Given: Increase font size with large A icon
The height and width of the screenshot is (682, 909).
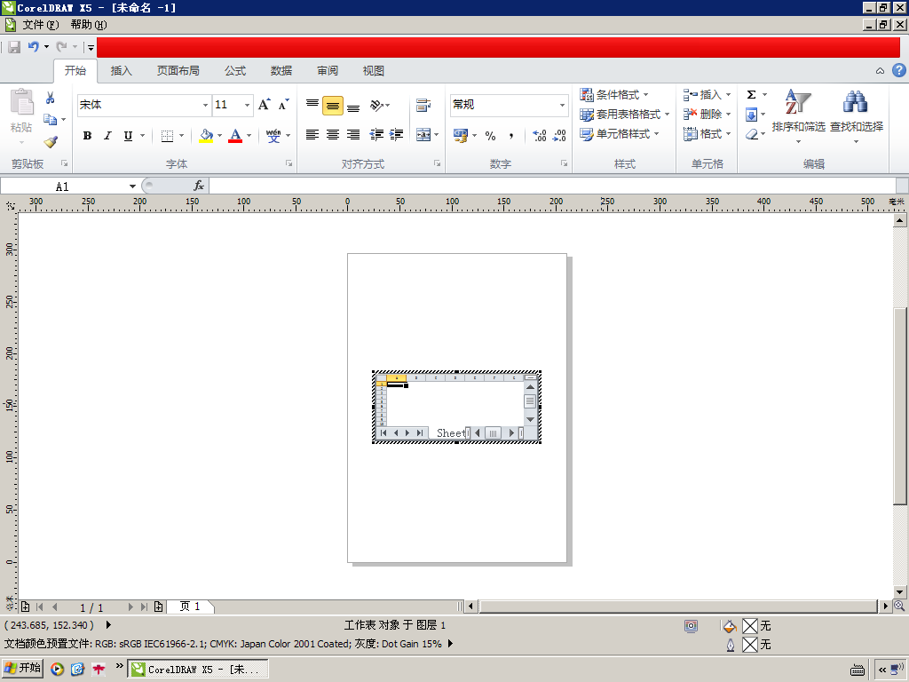Looking at the screenshot, I should pos(265,105).
